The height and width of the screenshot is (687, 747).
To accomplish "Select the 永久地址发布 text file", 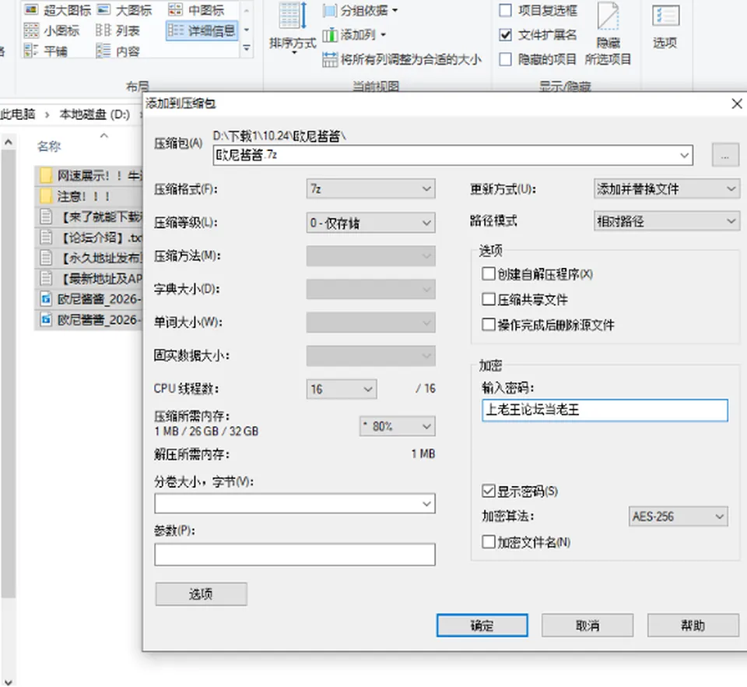I will (x=89, y=258).
